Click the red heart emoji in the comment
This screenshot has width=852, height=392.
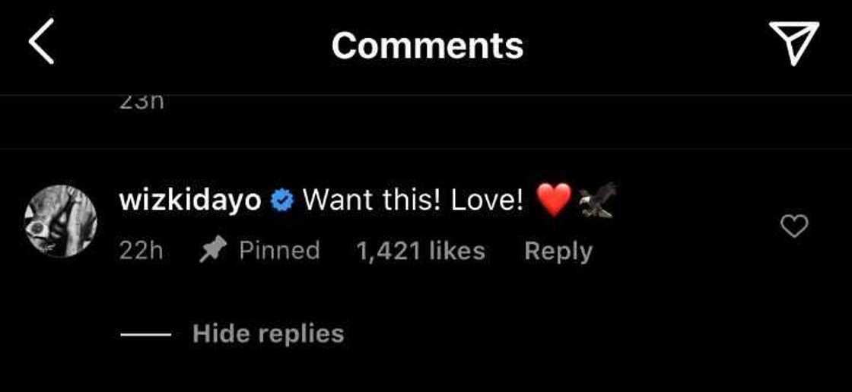554,200
